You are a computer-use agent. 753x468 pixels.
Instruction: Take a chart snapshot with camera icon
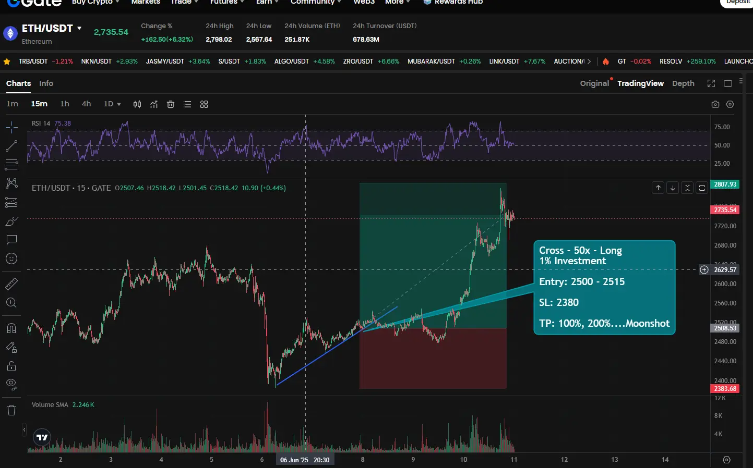coord(715,104)
